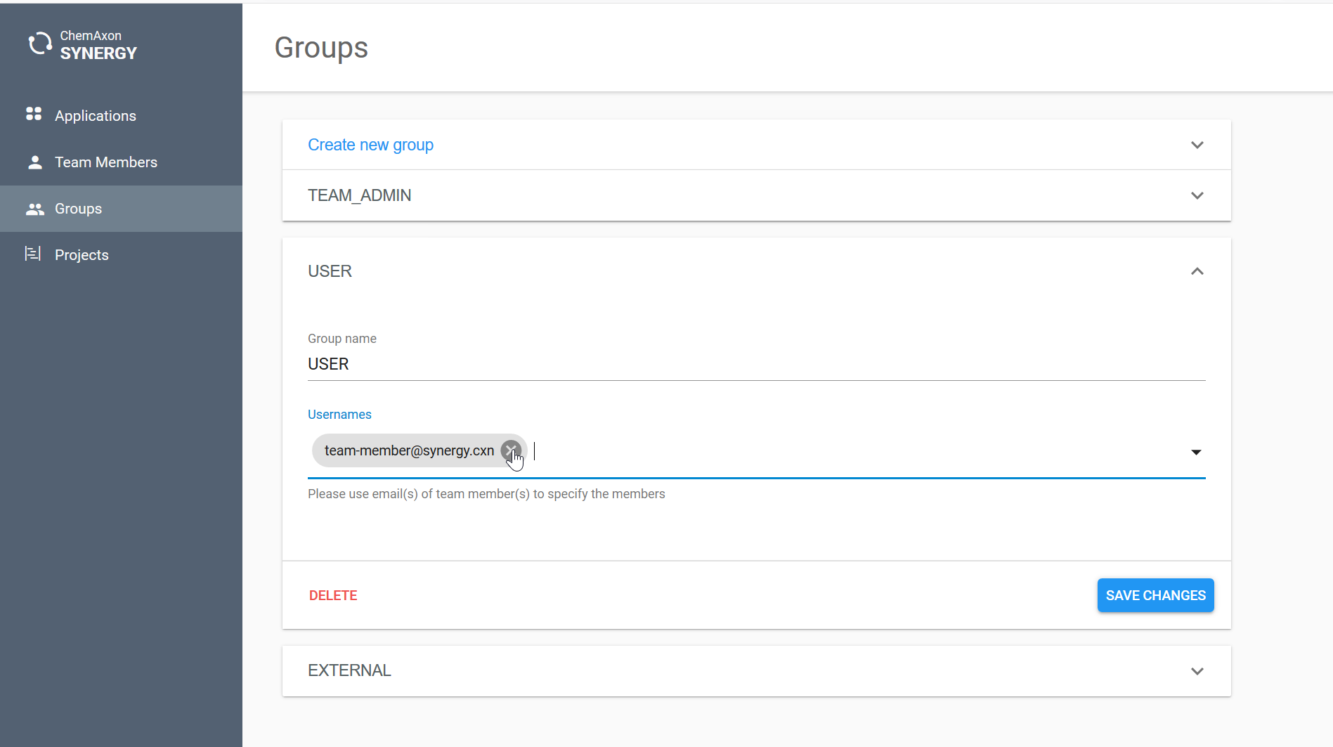Remove team-member@synergy.cxn chip with X icon
Viewport: 1333px width, 747px height.
click(511, 450)
